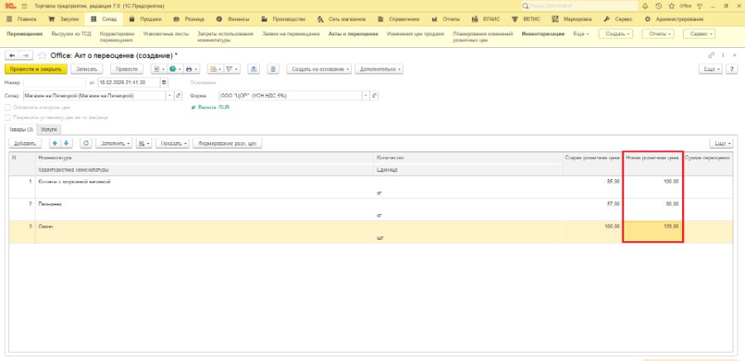Select old price cell 57,00

point(592,209)
